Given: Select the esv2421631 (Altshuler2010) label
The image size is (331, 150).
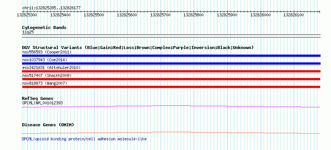Looking at the screenshot, I should (x=51, y=68).
